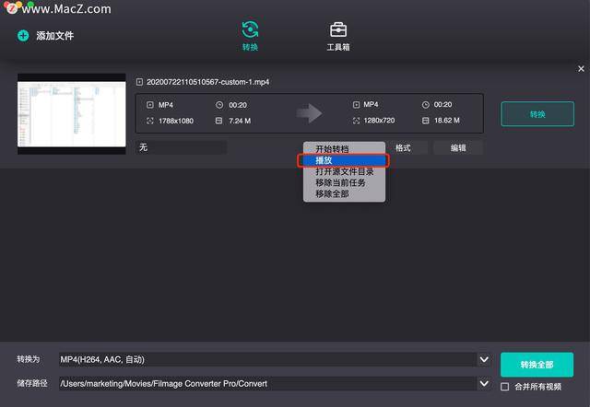Click the output resolution icon next to 1280x720
Image resolution: width=590 pixels, height=407 pixels.
pos(356,121)
